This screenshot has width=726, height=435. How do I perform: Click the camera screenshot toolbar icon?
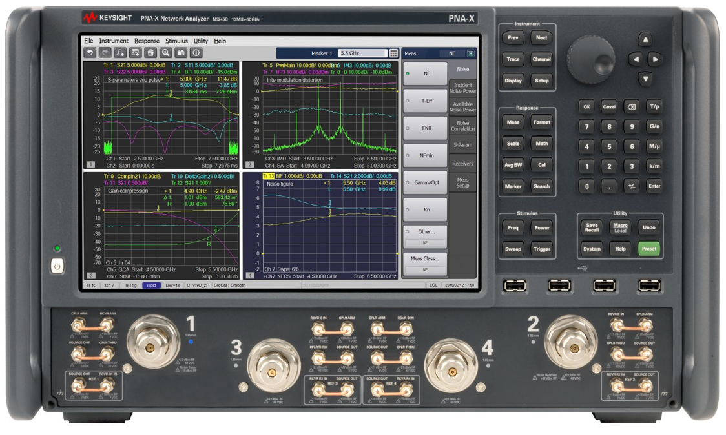point(181,53)
